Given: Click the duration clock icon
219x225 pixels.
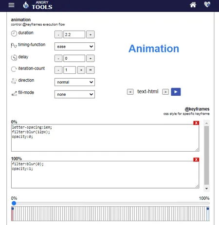Looking at the screenshot, I should (x=14, y=34).
